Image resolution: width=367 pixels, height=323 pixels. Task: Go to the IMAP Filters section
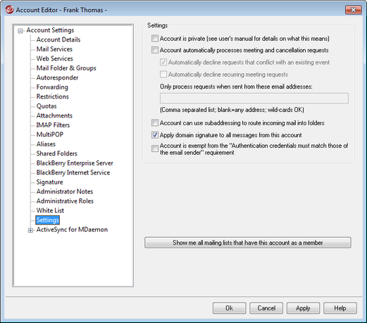(53, 125)
